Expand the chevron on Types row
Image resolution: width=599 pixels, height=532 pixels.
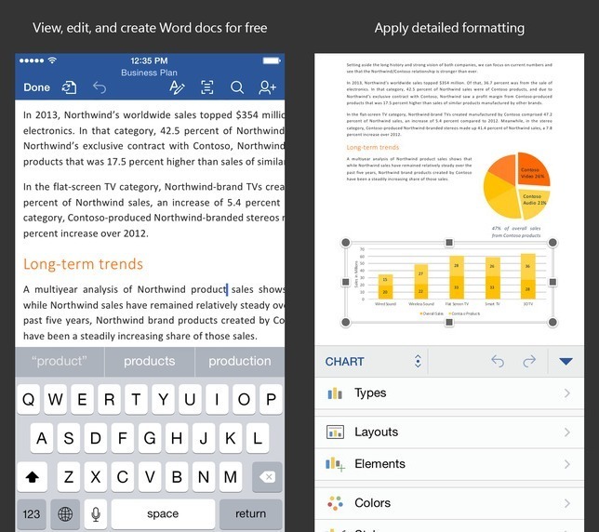coord(567,393)
